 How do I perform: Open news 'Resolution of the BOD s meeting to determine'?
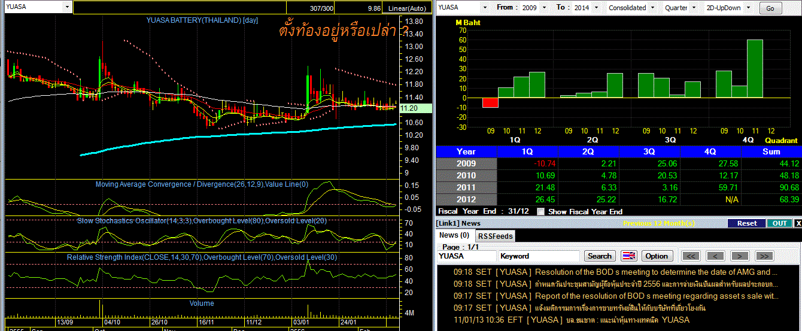pos(616,272)
